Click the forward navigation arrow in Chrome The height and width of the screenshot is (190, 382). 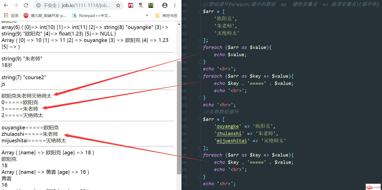tap(16, 5)
